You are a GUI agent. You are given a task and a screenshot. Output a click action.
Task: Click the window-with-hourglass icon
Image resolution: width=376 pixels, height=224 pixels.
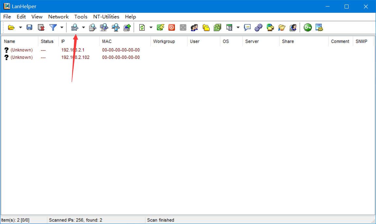point(229,27)
